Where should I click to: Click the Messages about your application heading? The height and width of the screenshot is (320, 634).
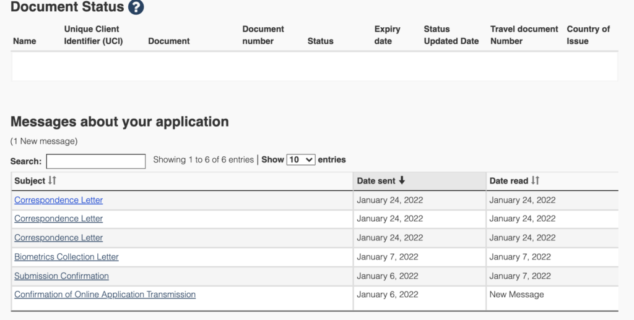coord(119,122)
